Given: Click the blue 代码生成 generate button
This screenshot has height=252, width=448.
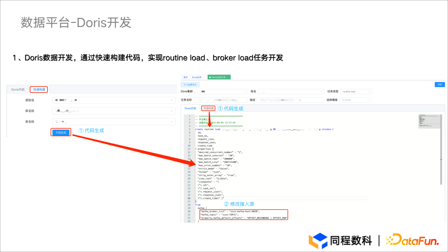Looking at the screenshot, I should click(x=61, y=133).
